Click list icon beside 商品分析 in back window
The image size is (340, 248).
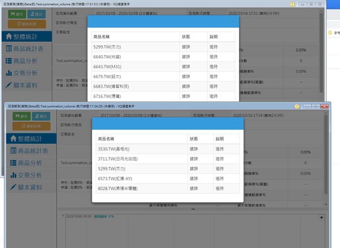9,61
